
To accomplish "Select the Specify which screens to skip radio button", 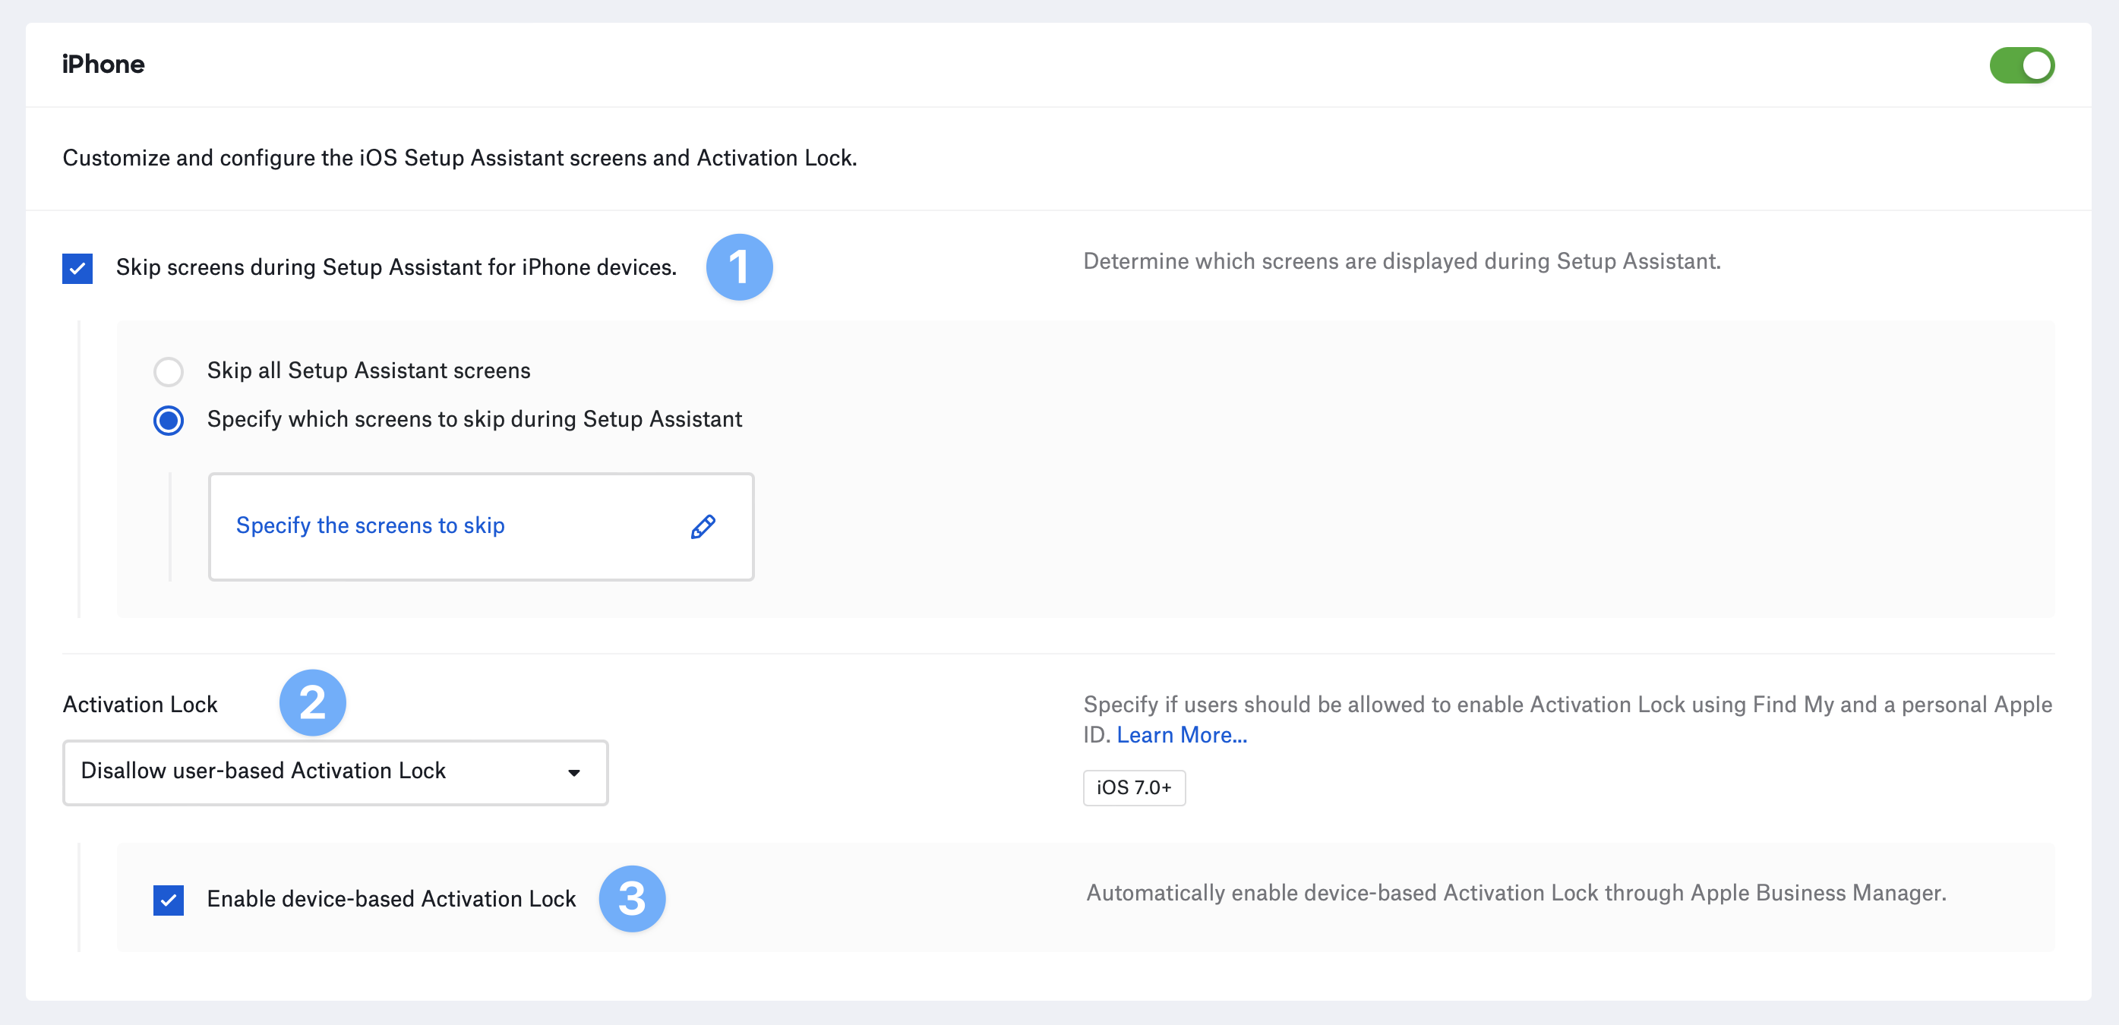I will pyautogui.click(x=169, y=421).
